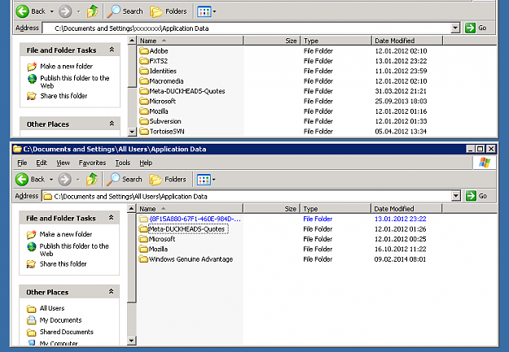Image resolution: width=509 pixels, height=352 pixels.
Task: Click Forward arrow in upper window
Action: pyautogui.click(x=65, y=11)
